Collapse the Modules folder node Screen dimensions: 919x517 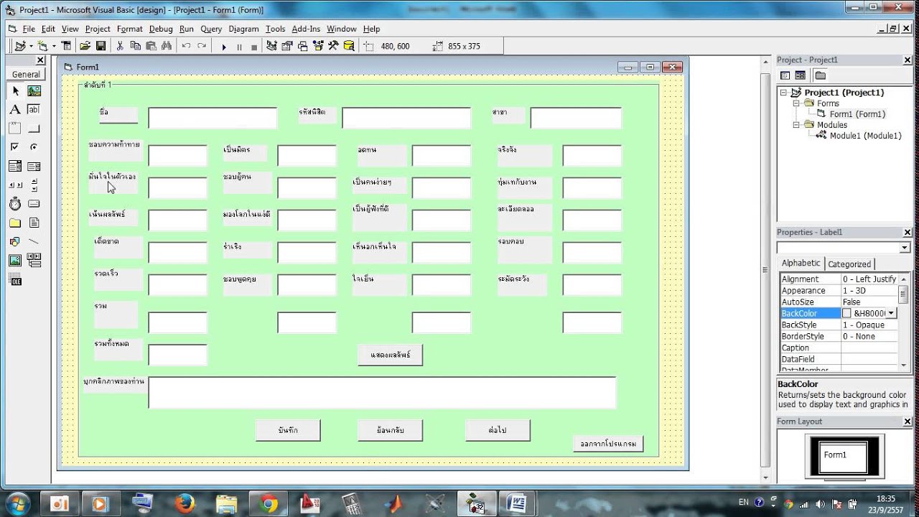(x=796, y=125)
